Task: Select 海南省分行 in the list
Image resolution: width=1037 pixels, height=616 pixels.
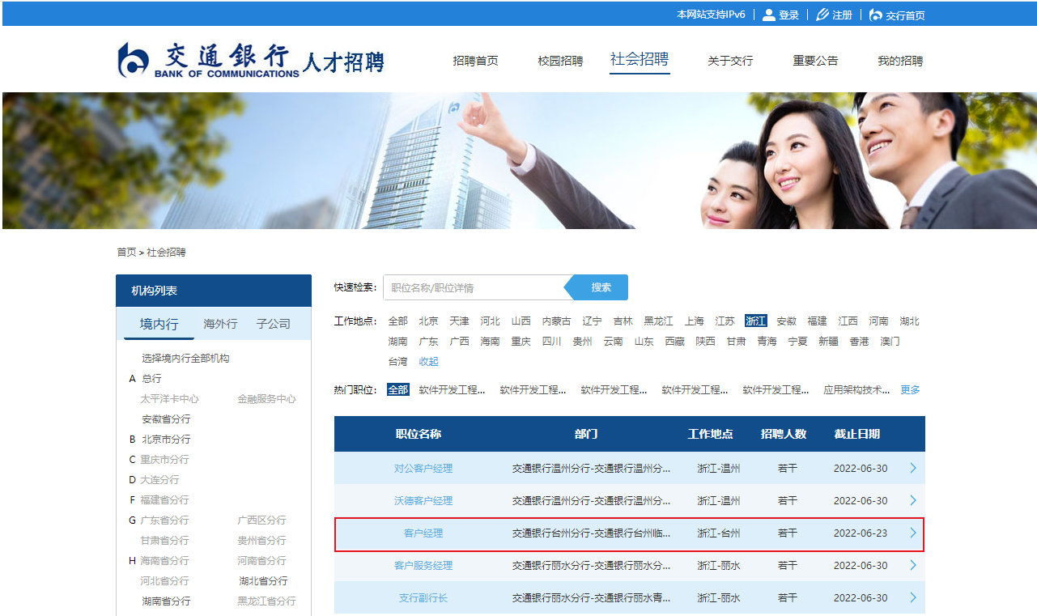Action: pyautogui.click(x=164, y=560)
